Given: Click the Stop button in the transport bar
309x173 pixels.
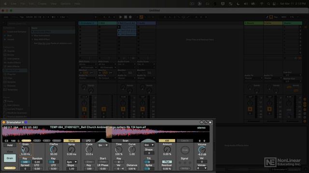Looking at the screenshot, I should tap(126, 17).
